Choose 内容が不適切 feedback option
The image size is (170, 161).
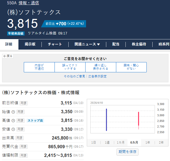(39, 67)
